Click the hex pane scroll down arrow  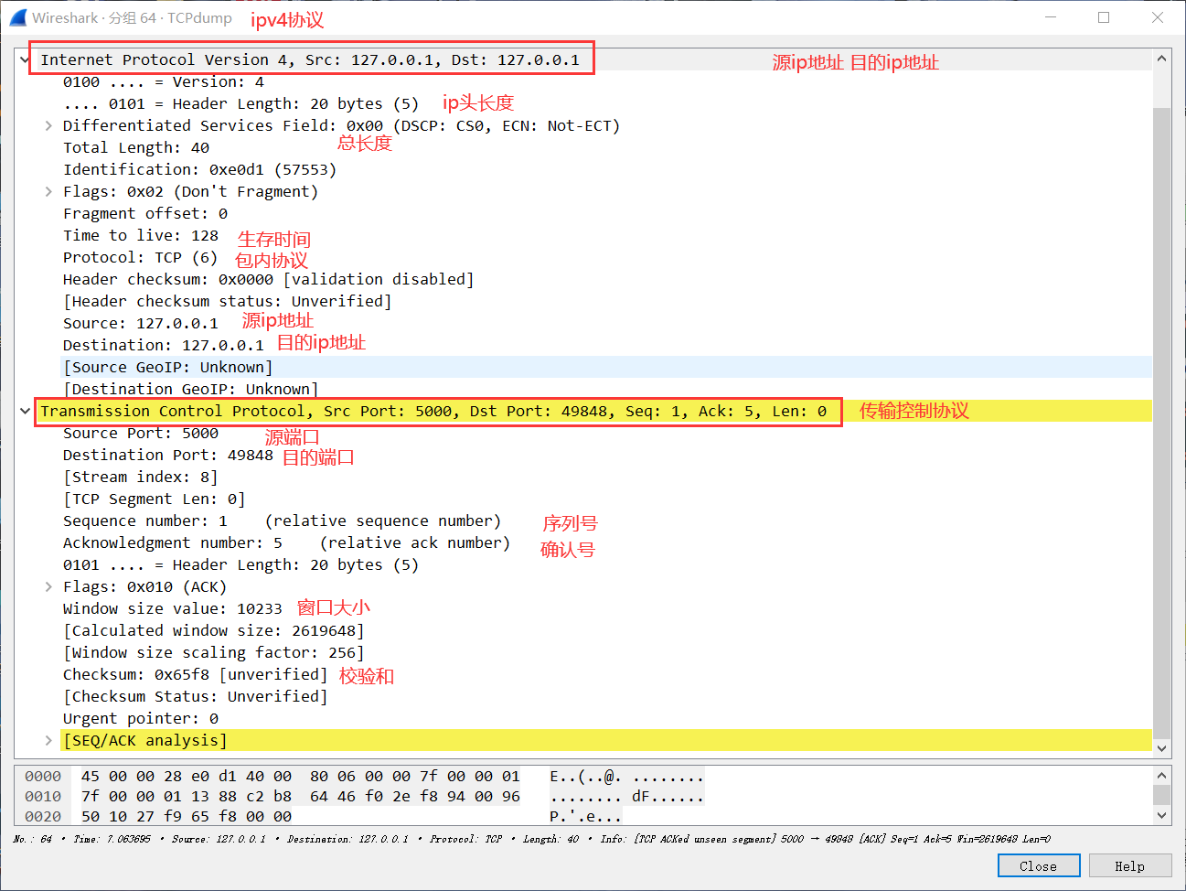1161,815
